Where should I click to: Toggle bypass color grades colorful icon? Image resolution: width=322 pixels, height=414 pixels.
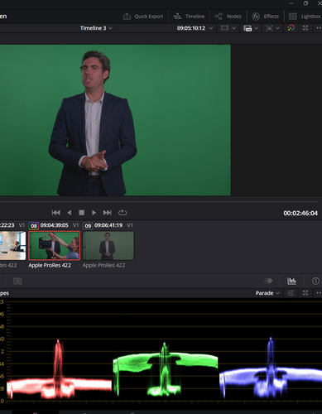tap(291, 28)
